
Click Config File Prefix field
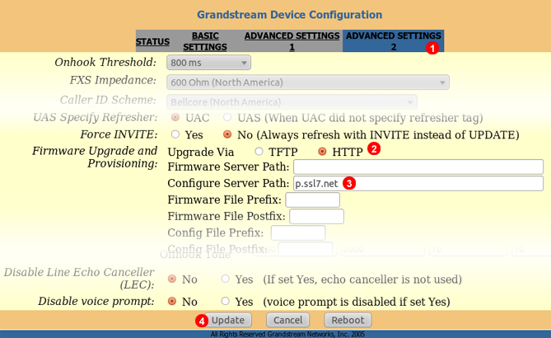[298, 232]
